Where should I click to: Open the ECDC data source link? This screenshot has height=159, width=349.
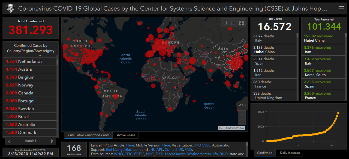pyautogui.click(x=139, y=154)
